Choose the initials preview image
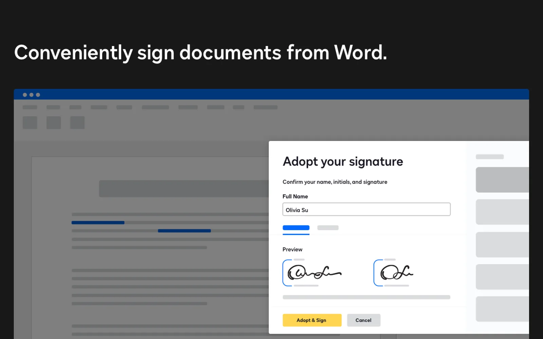543x339 pixels. [394, 273]
